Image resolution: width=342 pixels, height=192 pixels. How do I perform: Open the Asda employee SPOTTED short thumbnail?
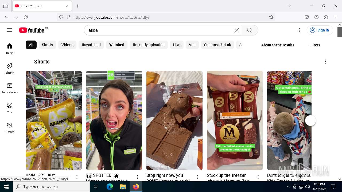(x=114, y=120)
